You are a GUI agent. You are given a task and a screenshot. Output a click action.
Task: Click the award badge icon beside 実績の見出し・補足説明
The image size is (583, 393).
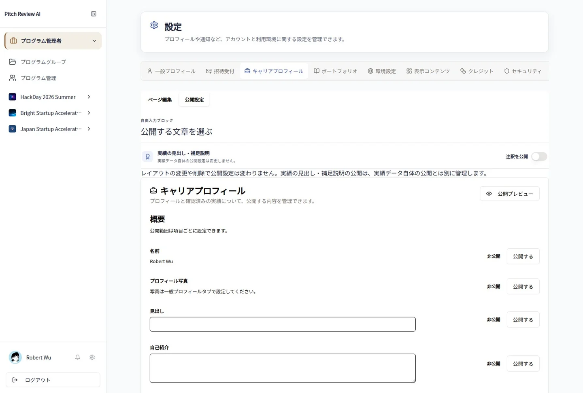pyautogui.click(x=147, y=156)
